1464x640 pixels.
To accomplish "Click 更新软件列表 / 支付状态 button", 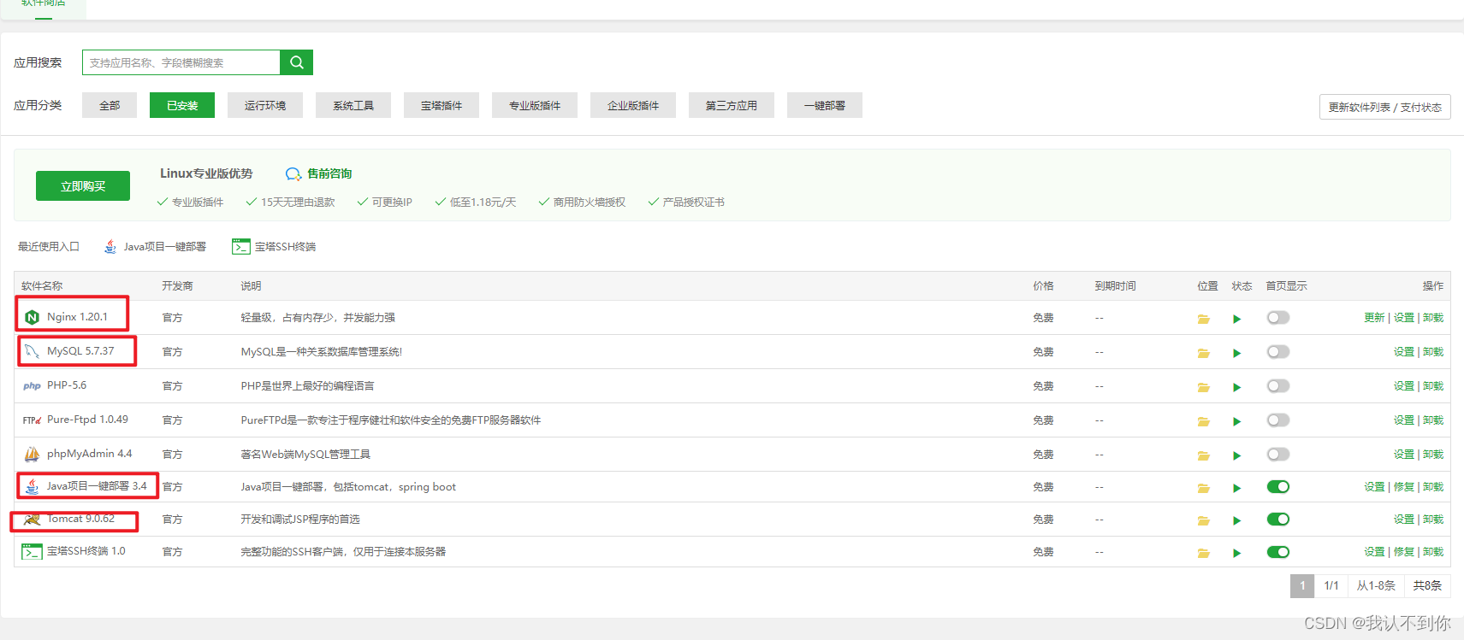I will tap(1384, 107).
